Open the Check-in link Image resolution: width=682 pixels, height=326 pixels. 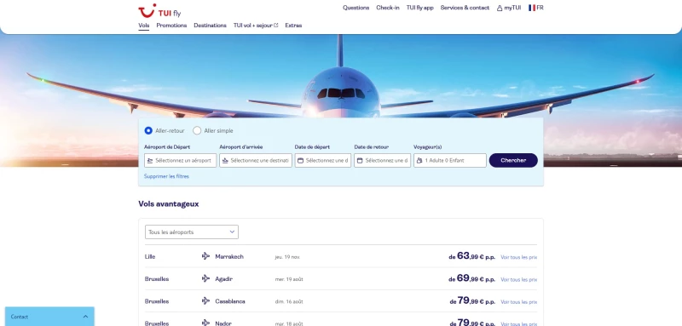(388, 8)
